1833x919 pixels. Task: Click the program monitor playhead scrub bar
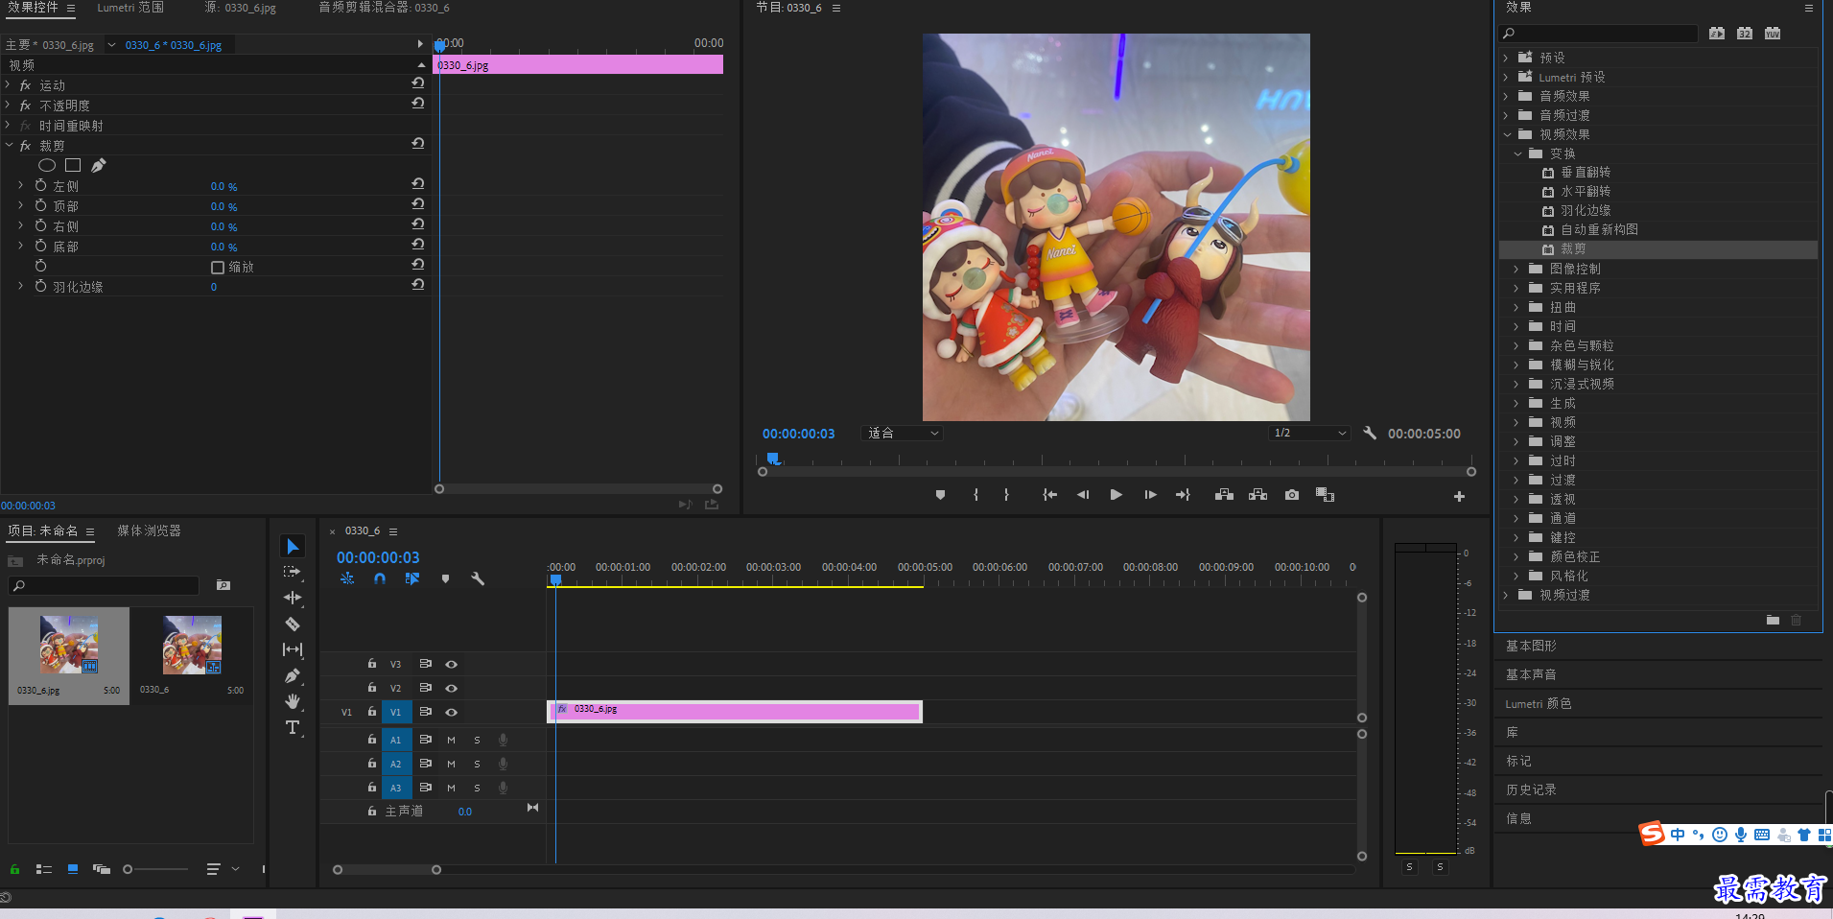[1116, 459]
